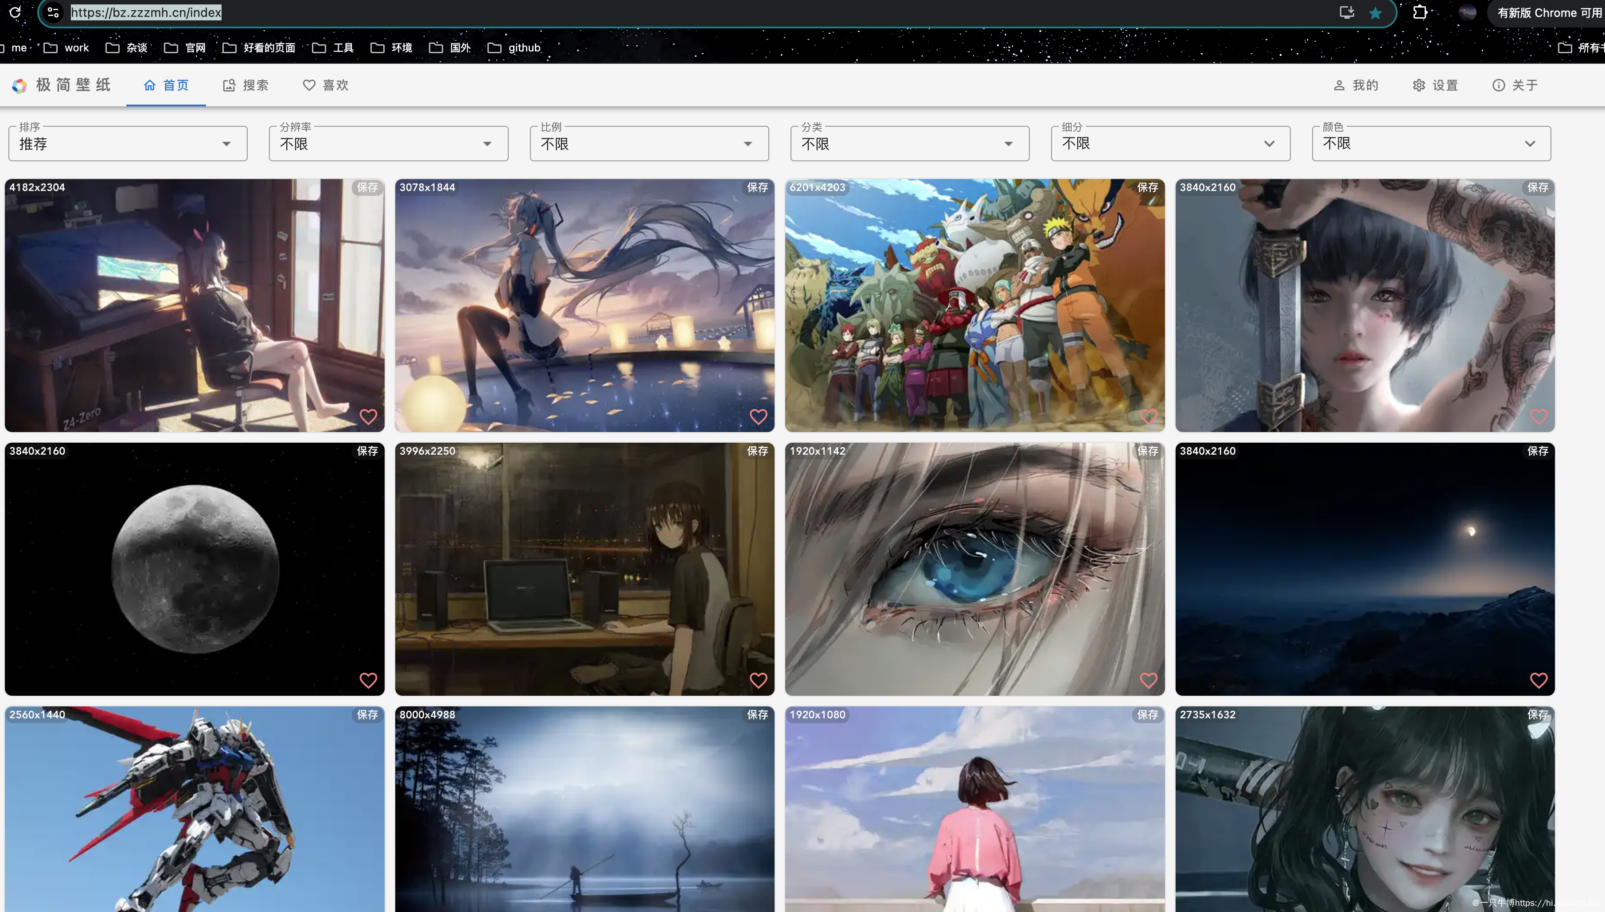
Task: Toggle heart on Hatsune Miku wallpaper
Action: click(x=758, y=417)
